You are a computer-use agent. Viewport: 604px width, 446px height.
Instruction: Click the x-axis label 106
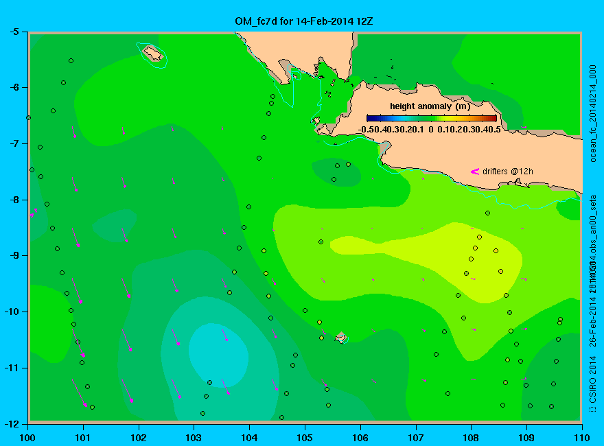(360, 438)
